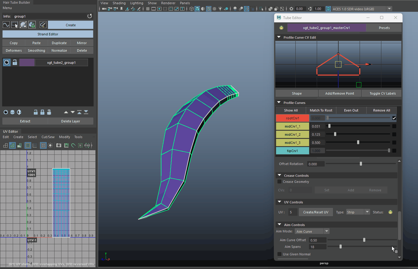Screen dimensions: 418x269
Task: Click the light bulb icon in viewport toolbar
Action: tap(220, 9)
